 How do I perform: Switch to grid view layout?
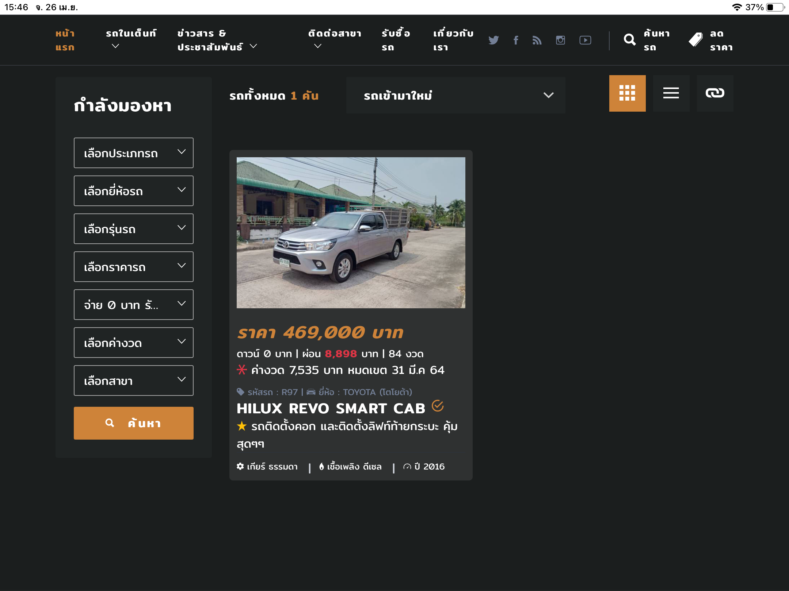[627, 93]
